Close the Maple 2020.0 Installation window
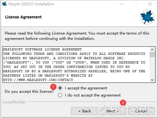Image resolution: width=158 pixels, height=118 pixels. pos(150,4)
